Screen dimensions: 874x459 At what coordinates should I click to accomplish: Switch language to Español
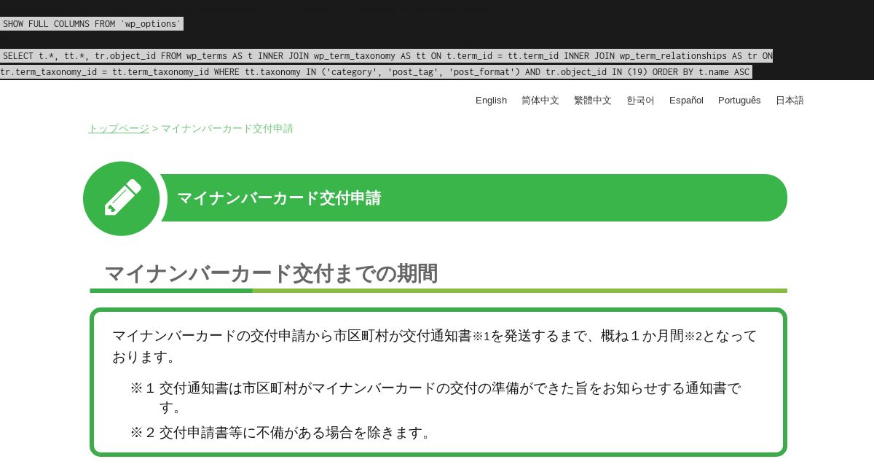(686, 101)
